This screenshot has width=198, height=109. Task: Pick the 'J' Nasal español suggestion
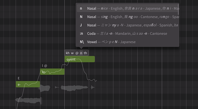127,25
